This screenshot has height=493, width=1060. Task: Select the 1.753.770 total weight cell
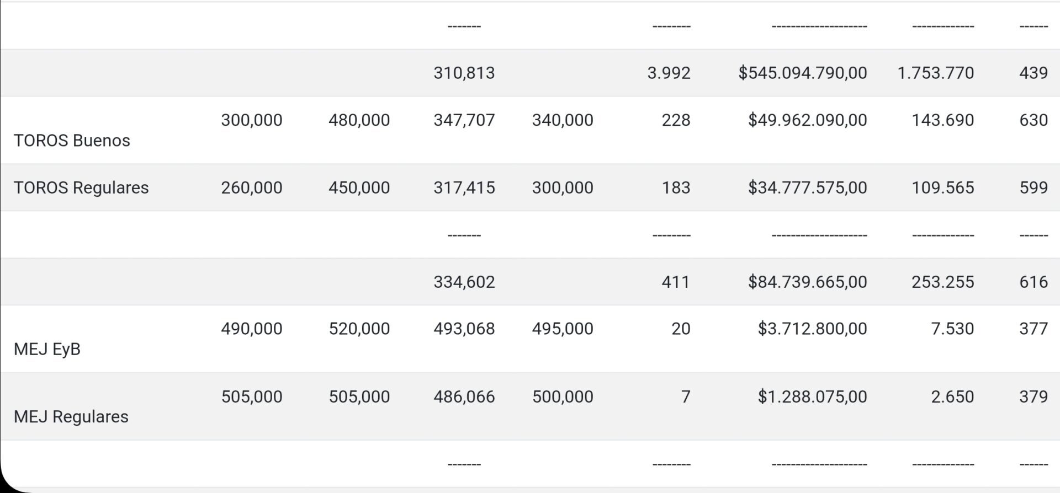pyautogui.click(x=935, y=73)
